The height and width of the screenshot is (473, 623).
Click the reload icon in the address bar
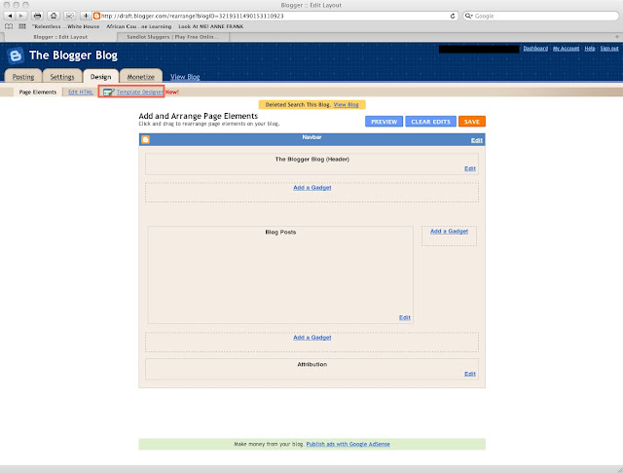(453, 16)
